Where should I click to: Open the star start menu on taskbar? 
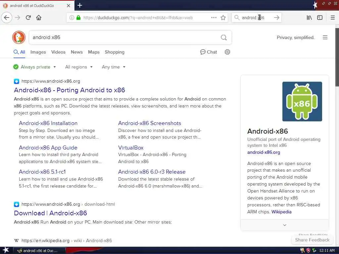pyautogui.click(x=6, y=250)
